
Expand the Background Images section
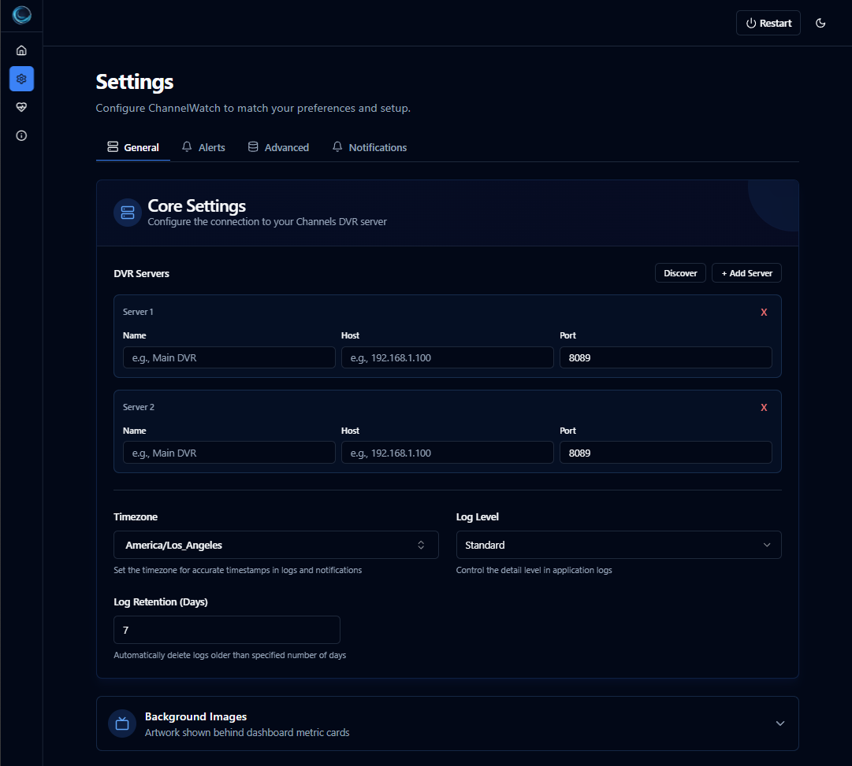point(779,723)
